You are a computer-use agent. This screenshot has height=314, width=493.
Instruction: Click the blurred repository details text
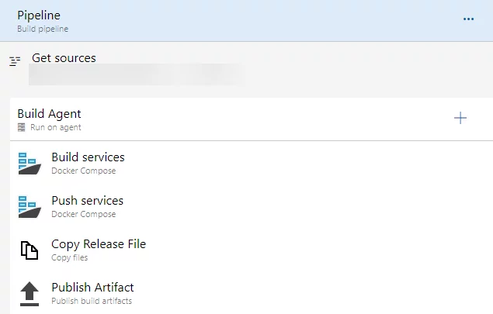tap(137, 74)
